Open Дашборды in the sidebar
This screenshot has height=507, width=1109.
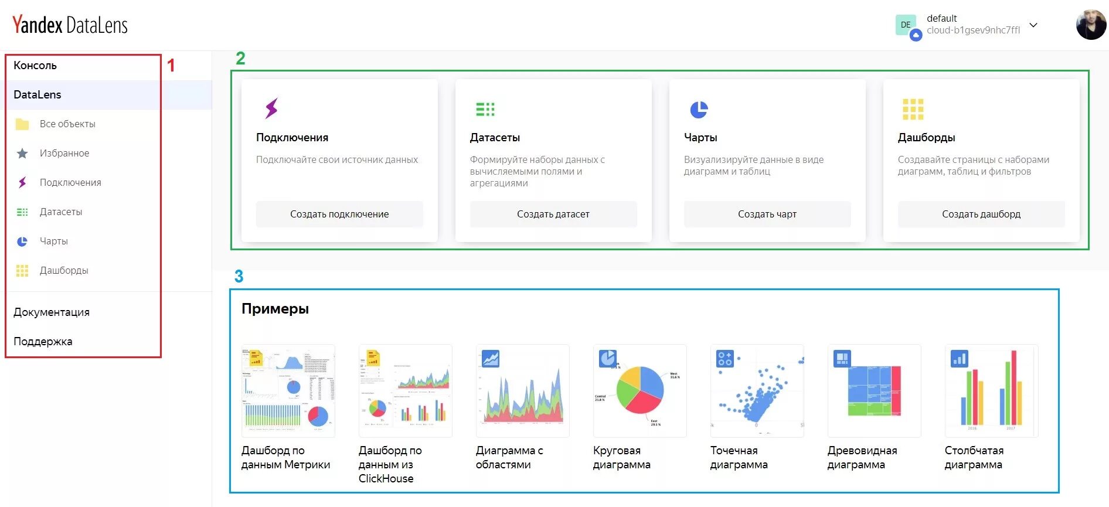(x=64, y=270)
